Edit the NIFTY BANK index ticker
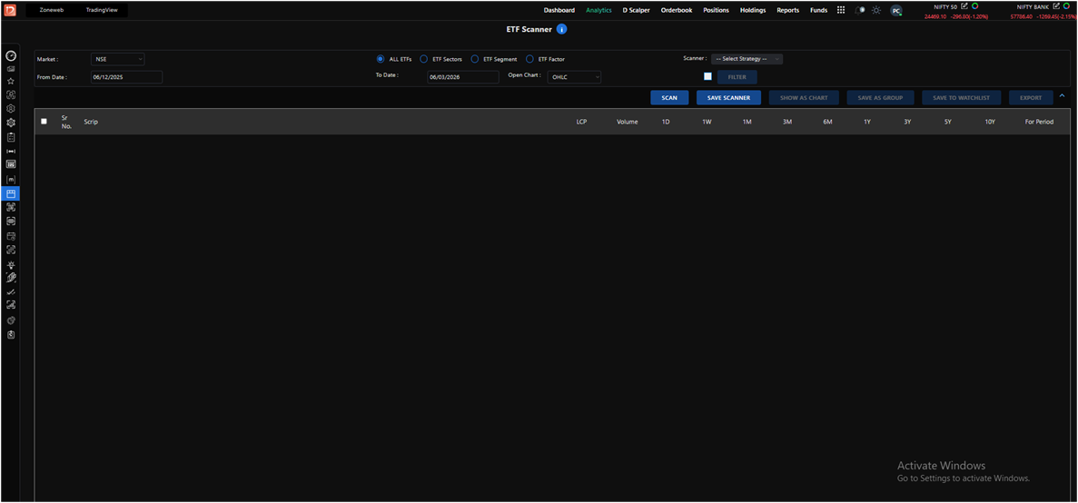The height and width of the screenshot is (503, 1078). [1056, 6]
